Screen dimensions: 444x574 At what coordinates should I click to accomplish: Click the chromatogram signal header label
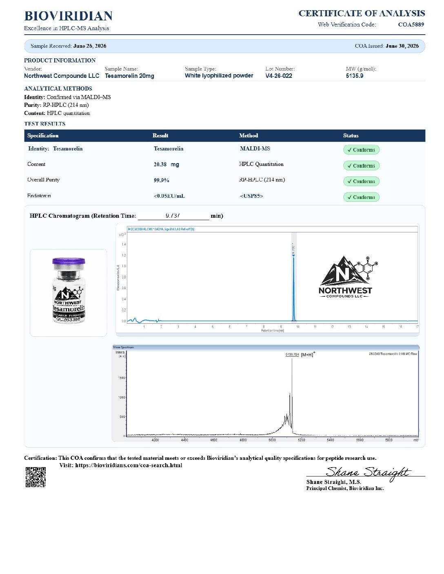click(x=161, y=229)
